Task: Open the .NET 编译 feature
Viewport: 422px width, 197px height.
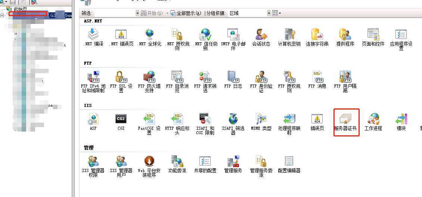Action: click(93, 37)
